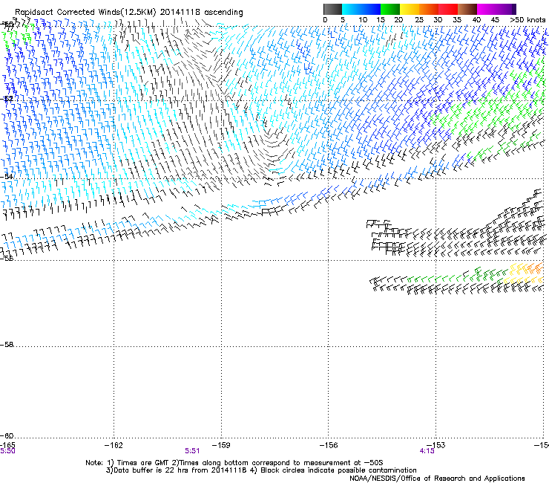Image resolution: width=549 pixels, height=483 pixels.
Task: Click the purple '5:50' pass time label
Action: pos(7,451)
